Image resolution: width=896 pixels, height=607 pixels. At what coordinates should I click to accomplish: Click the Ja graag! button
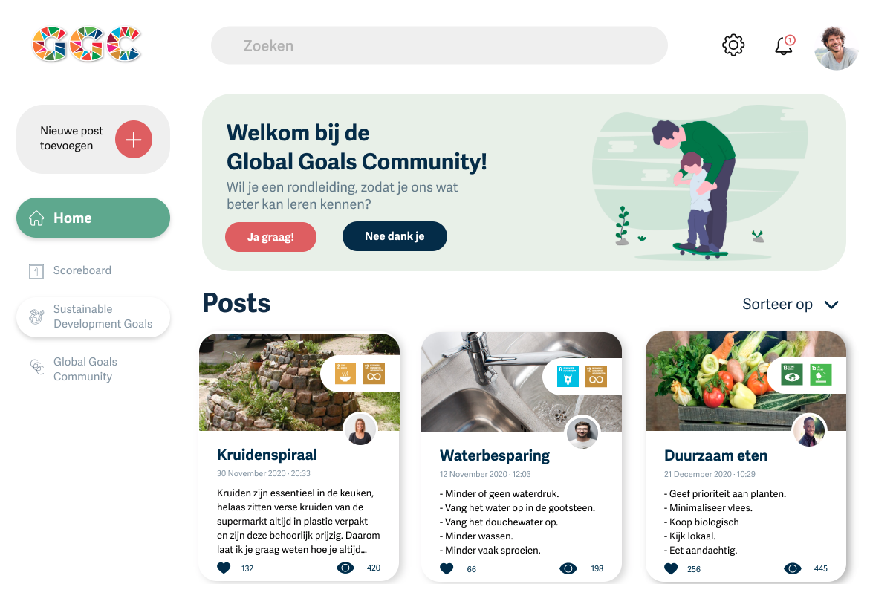(x=270, y=237)
